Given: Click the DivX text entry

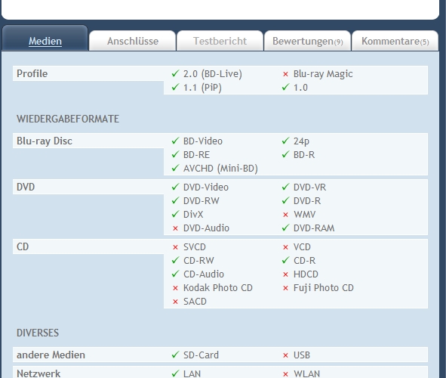Looking at the screenshot, I should point(193,214).
